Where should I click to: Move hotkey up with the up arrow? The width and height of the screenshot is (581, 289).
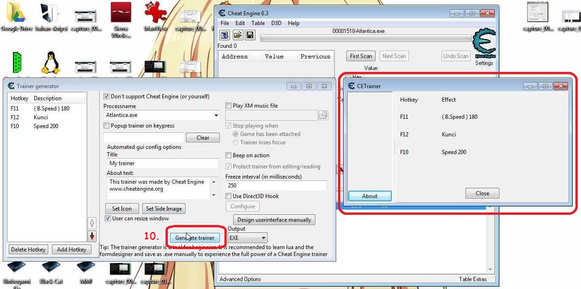[92, 223]
